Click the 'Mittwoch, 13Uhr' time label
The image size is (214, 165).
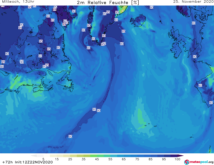click(18, 2)
